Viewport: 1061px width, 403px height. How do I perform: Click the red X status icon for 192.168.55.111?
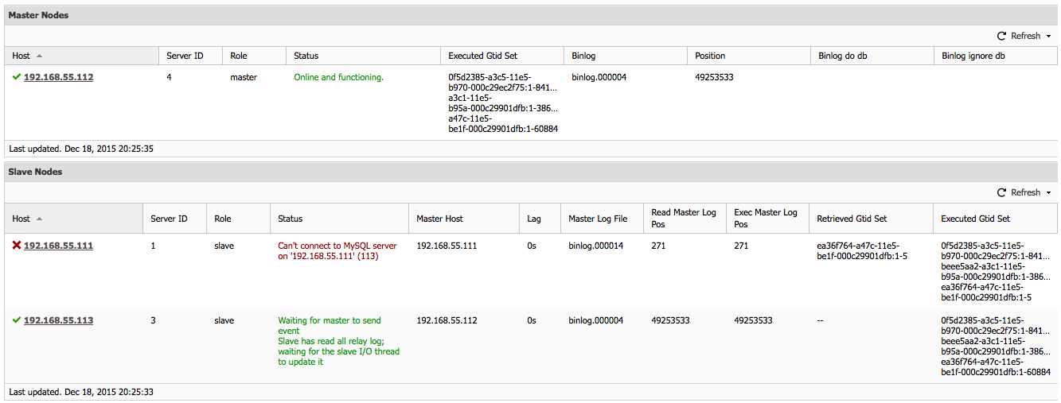(x=17, y=246)
